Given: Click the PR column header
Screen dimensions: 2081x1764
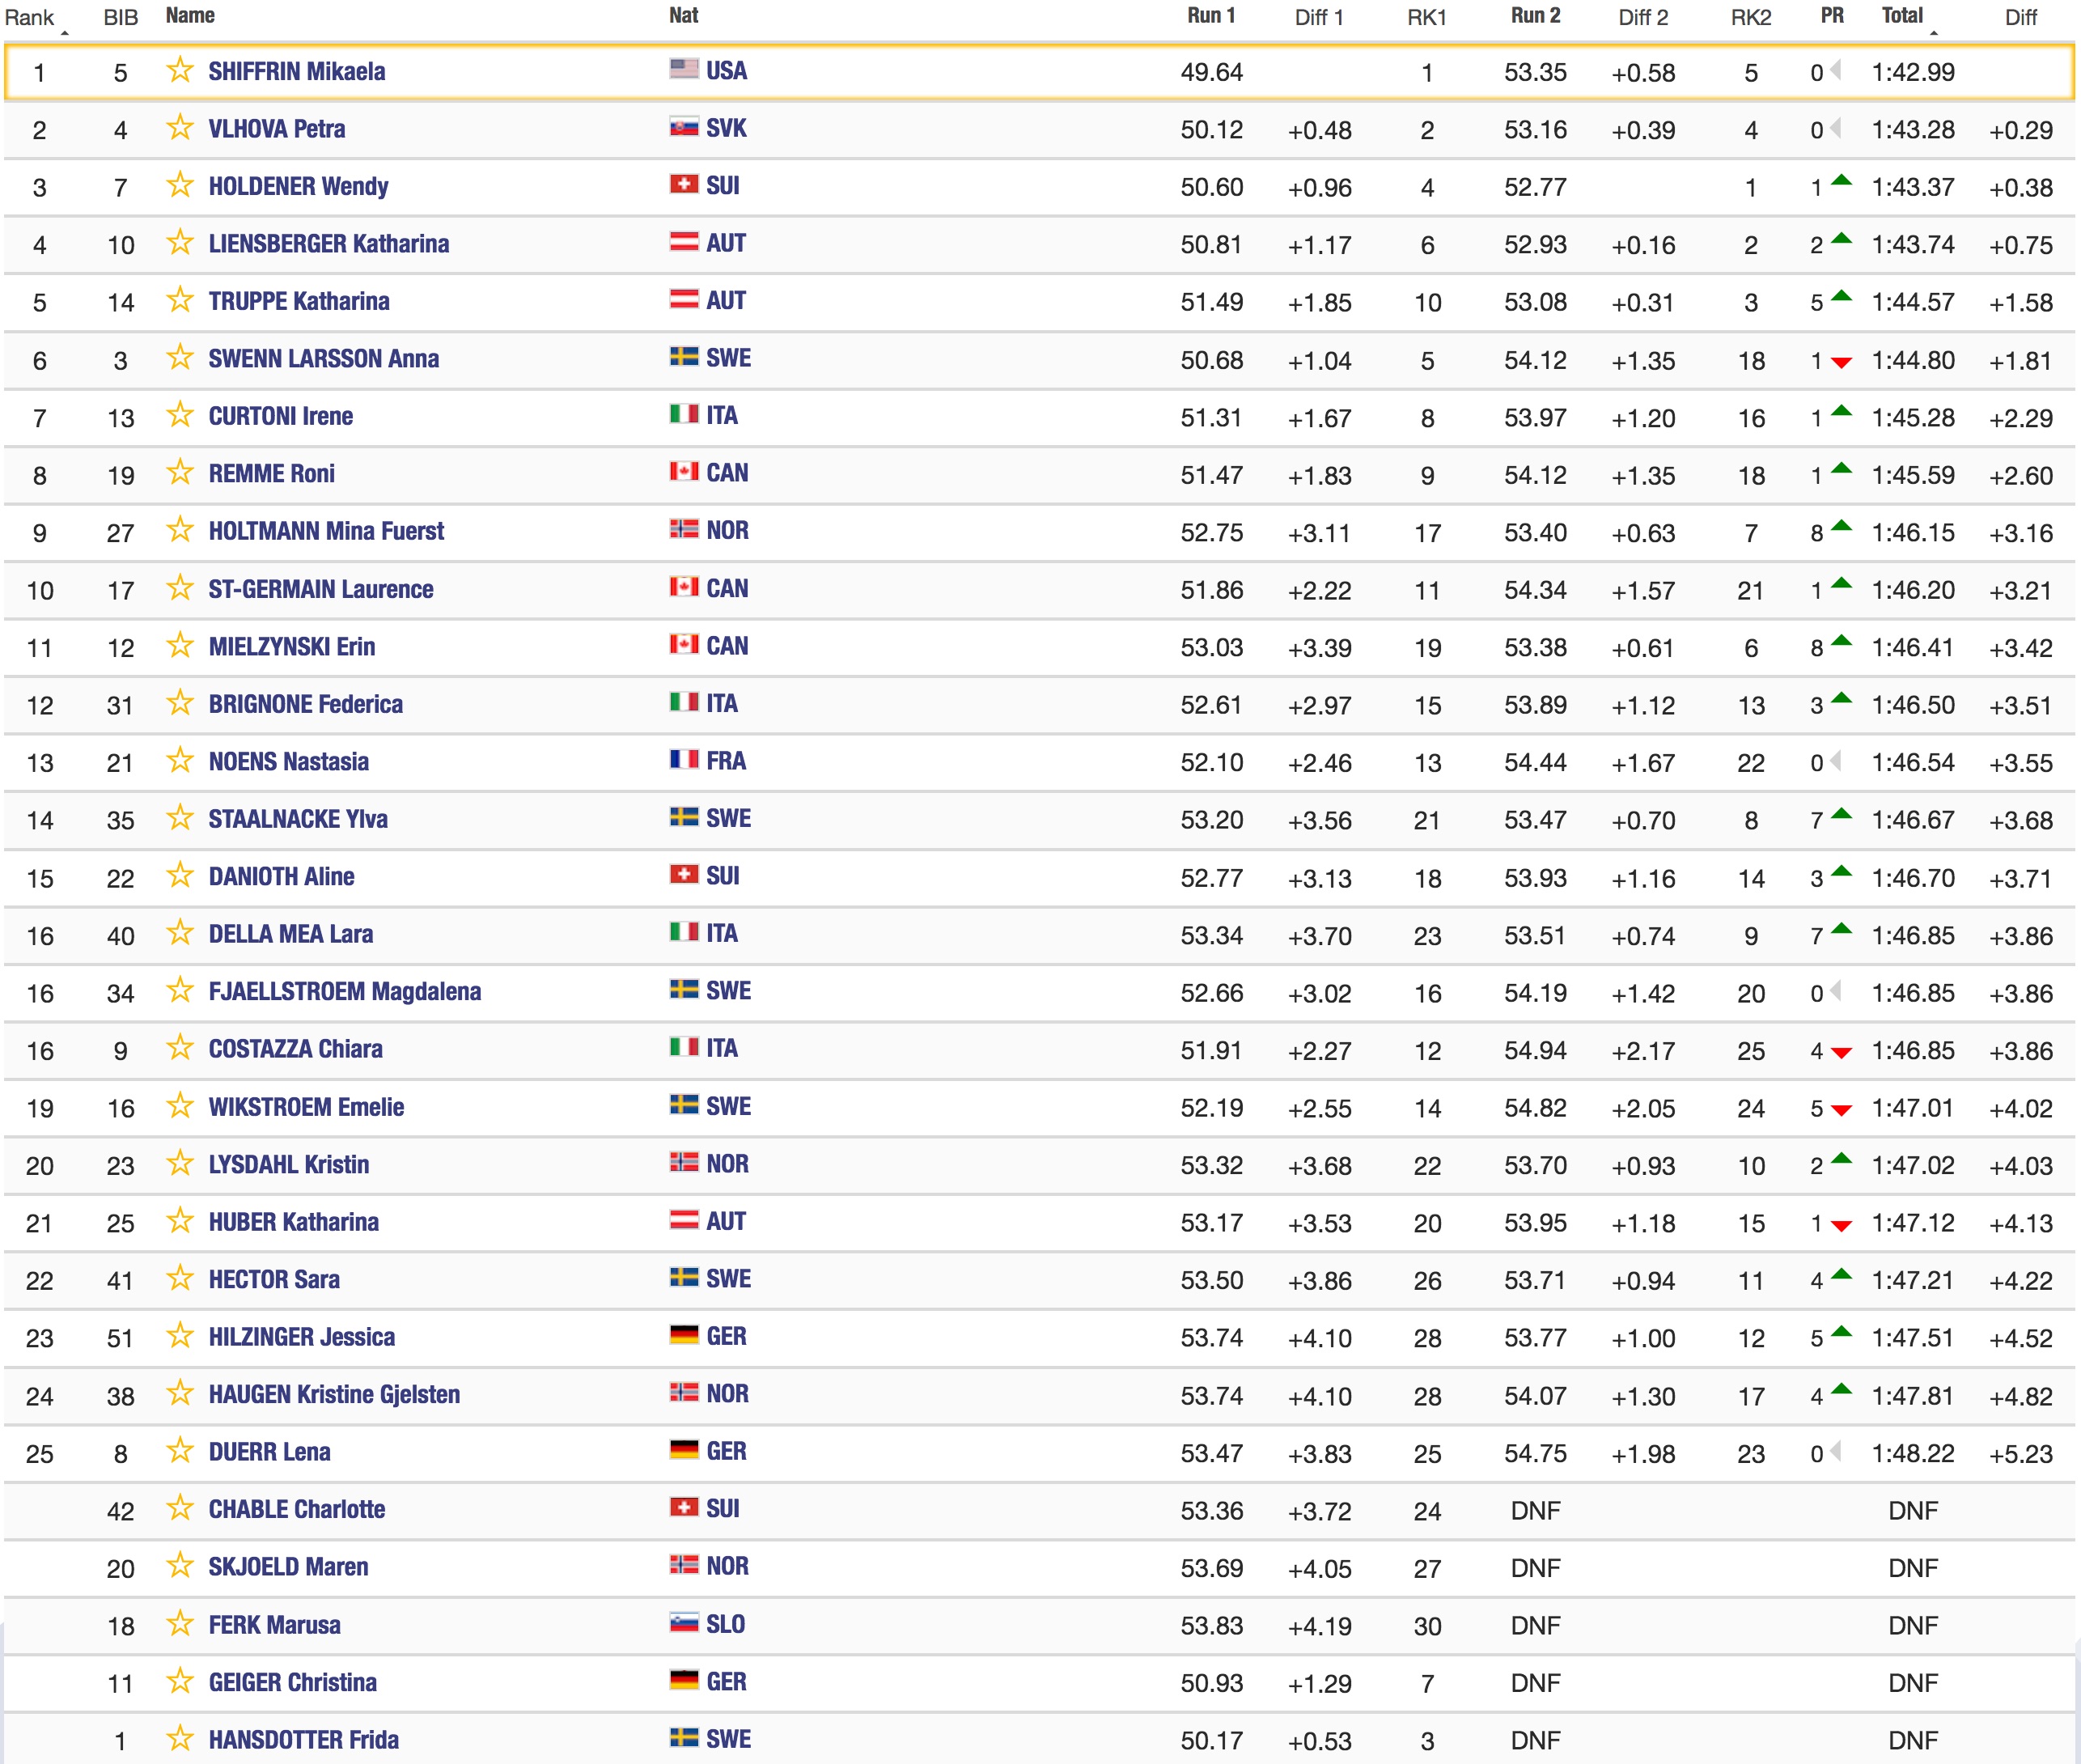Looking at the screenshot, I should 1832,16.
